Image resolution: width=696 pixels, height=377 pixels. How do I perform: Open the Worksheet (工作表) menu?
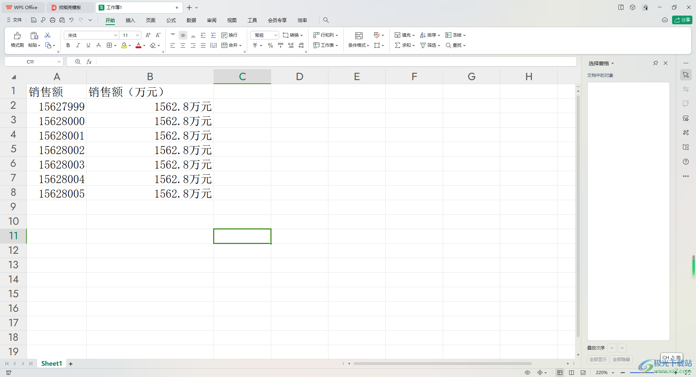tap(326, 45)
